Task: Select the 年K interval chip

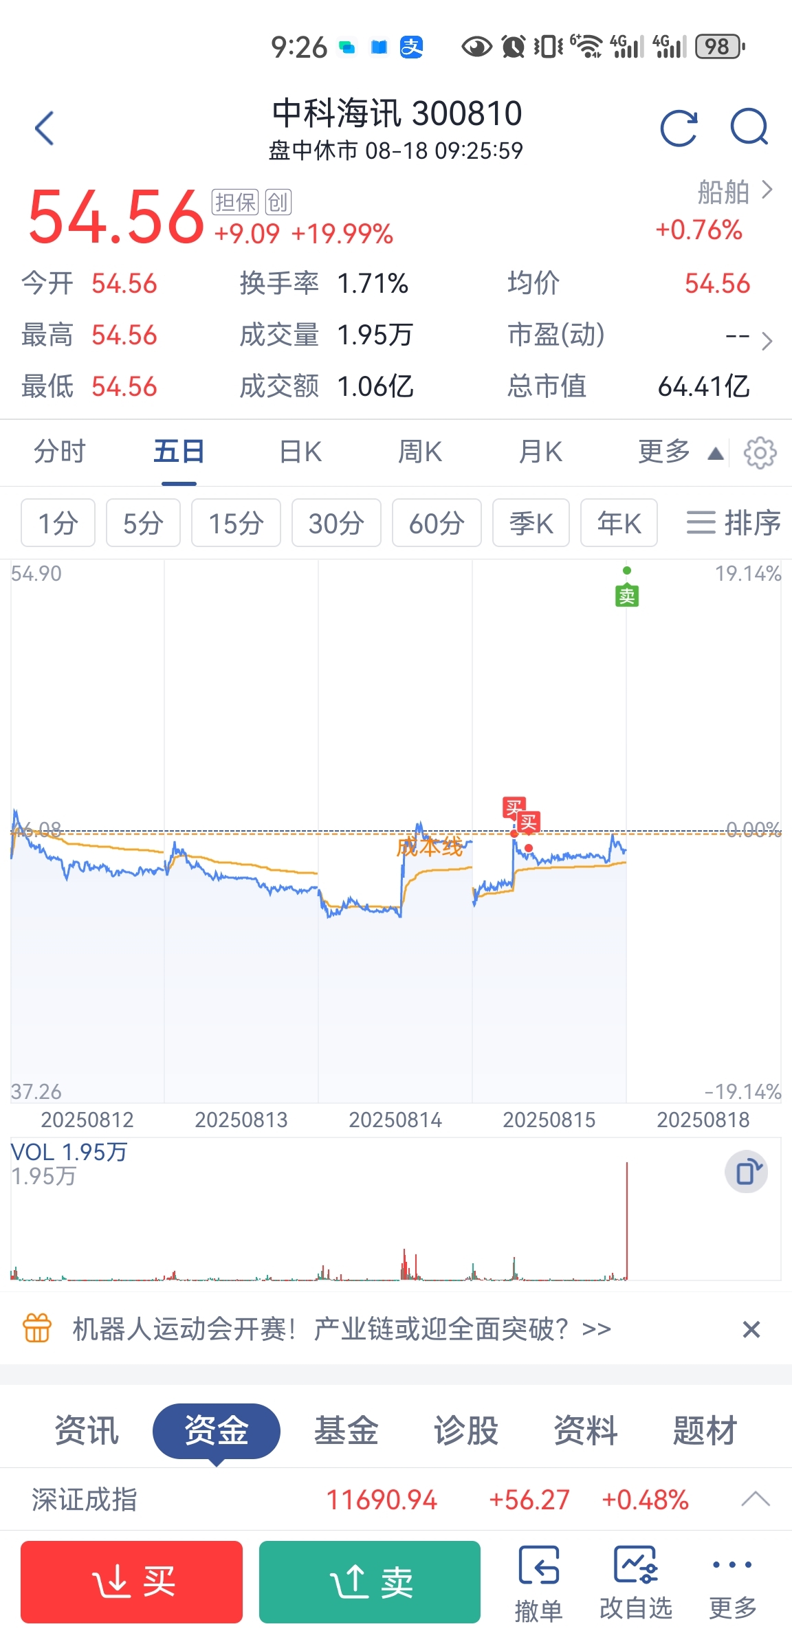Action: [x=619, y=523]
